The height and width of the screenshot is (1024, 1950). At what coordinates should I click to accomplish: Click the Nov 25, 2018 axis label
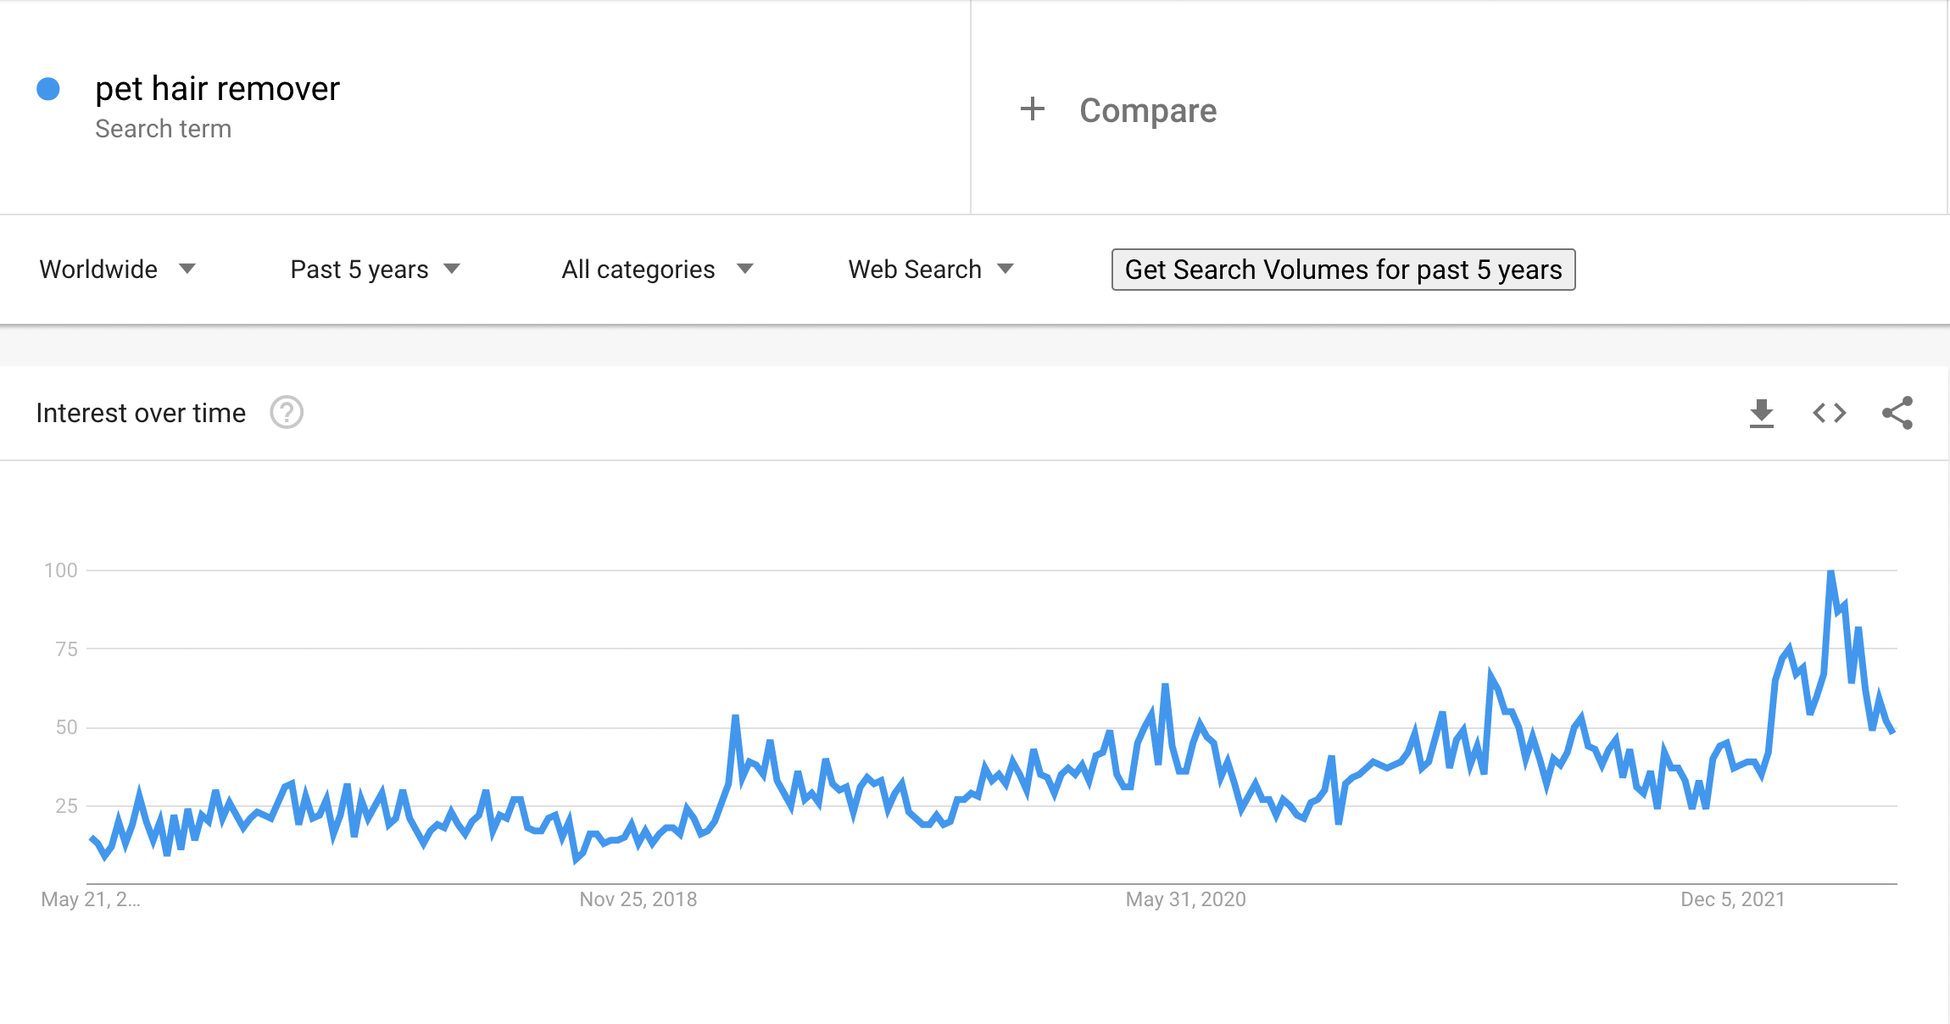[x=638, y=899]
